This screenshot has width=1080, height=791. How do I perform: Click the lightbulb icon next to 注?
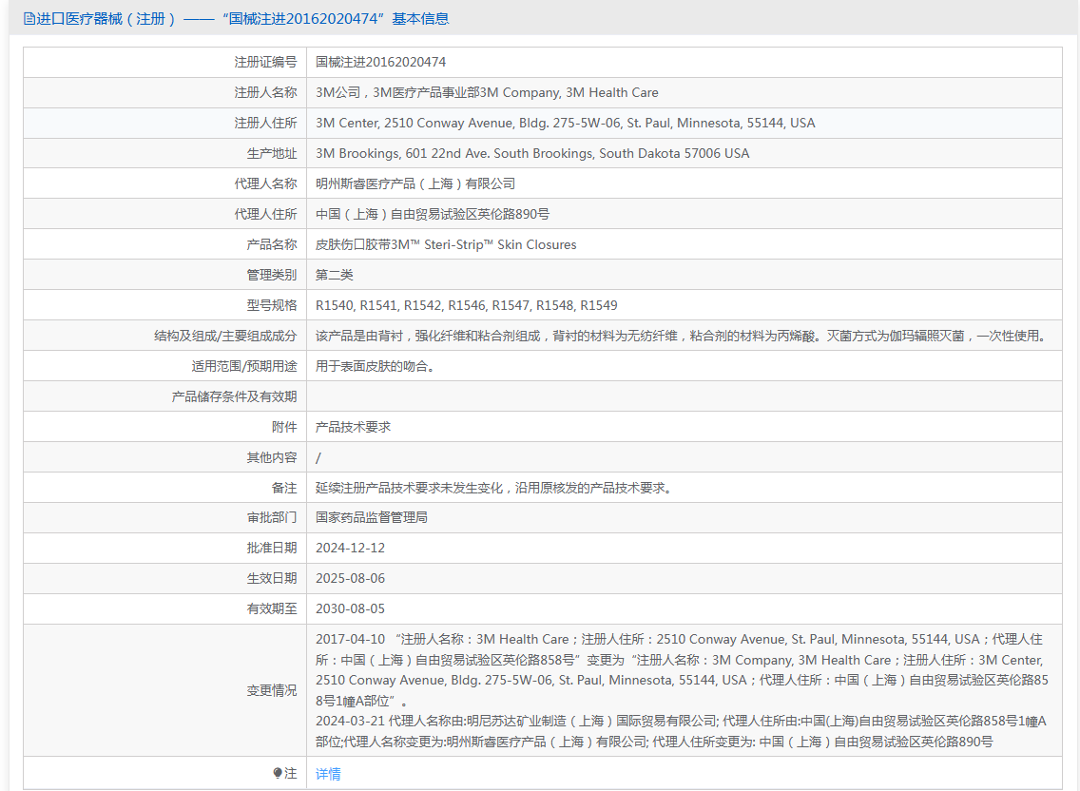click(278, 773)
